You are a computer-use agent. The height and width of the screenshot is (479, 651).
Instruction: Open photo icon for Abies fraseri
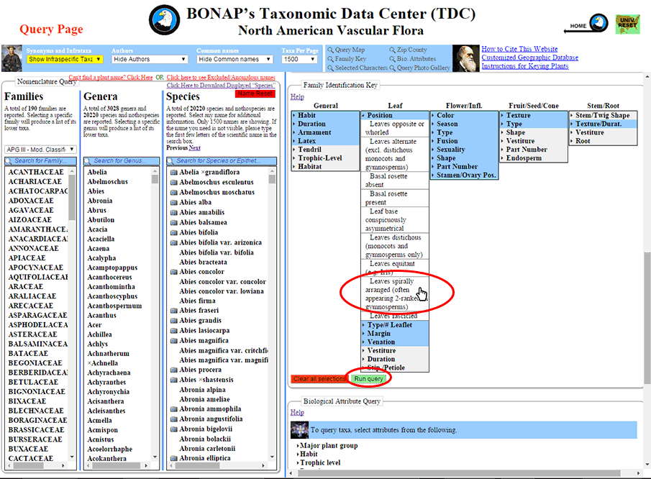coord(174,311)
